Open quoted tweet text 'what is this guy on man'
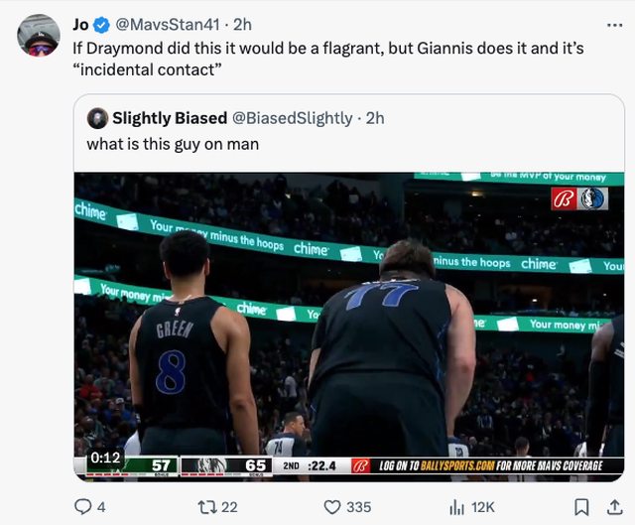This screenshot has width=635, height=525. tap(173, 144)
